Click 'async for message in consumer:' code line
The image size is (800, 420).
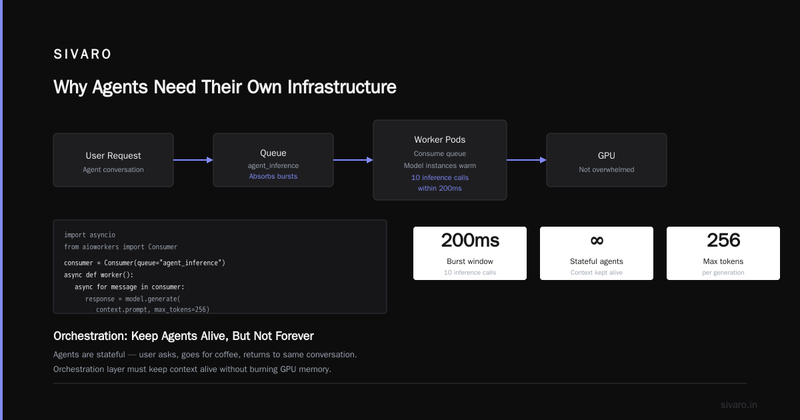click(129, 287)
